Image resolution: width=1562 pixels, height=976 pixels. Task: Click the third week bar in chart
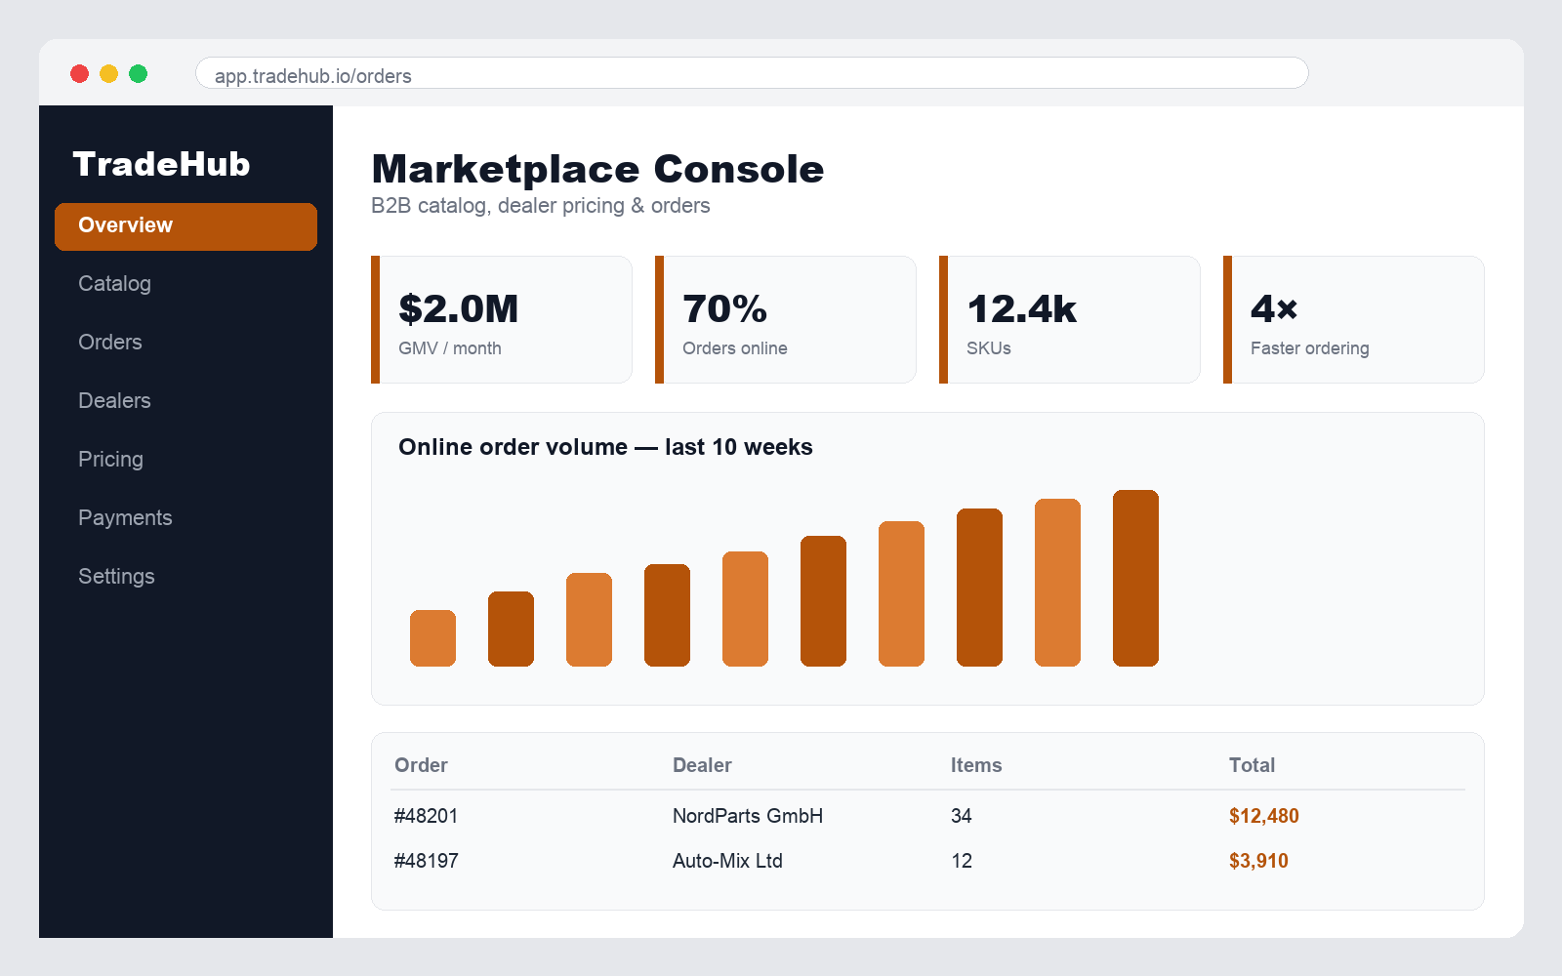click(590, 620)
